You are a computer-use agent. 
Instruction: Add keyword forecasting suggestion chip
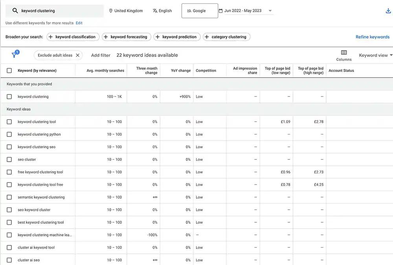pos(126,37)
